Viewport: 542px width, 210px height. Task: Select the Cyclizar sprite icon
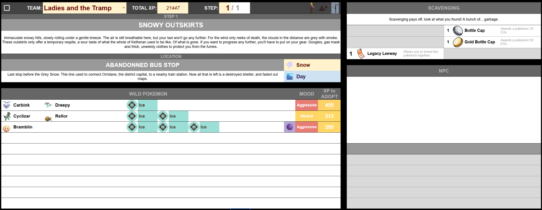tap(7, 116)
